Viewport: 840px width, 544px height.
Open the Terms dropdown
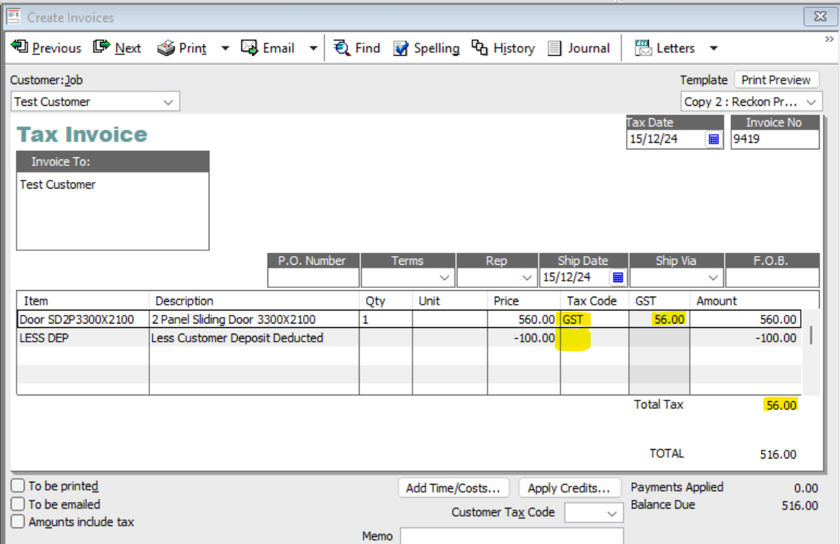pyautogui.click(x=444, y=278)
